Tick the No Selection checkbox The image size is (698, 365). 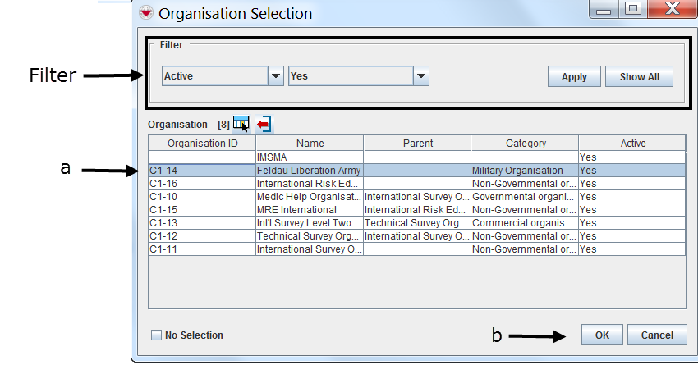(x=156, y=335)
